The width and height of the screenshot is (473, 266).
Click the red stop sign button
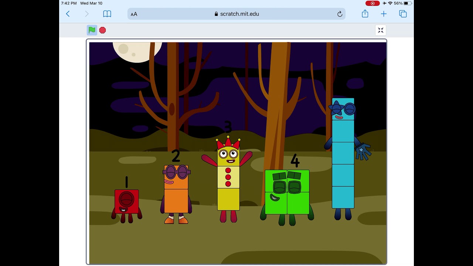pyautogui.click(x=102, y=30)
